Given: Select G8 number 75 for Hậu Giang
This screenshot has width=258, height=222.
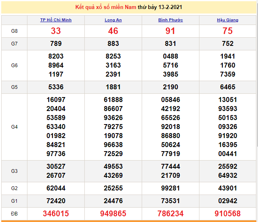Looking at the screenshot, I should 228,31.
